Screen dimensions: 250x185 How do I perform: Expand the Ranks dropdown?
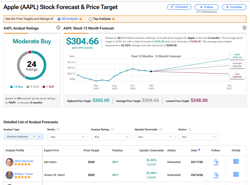pyautogui.click(x=67, y=137)
